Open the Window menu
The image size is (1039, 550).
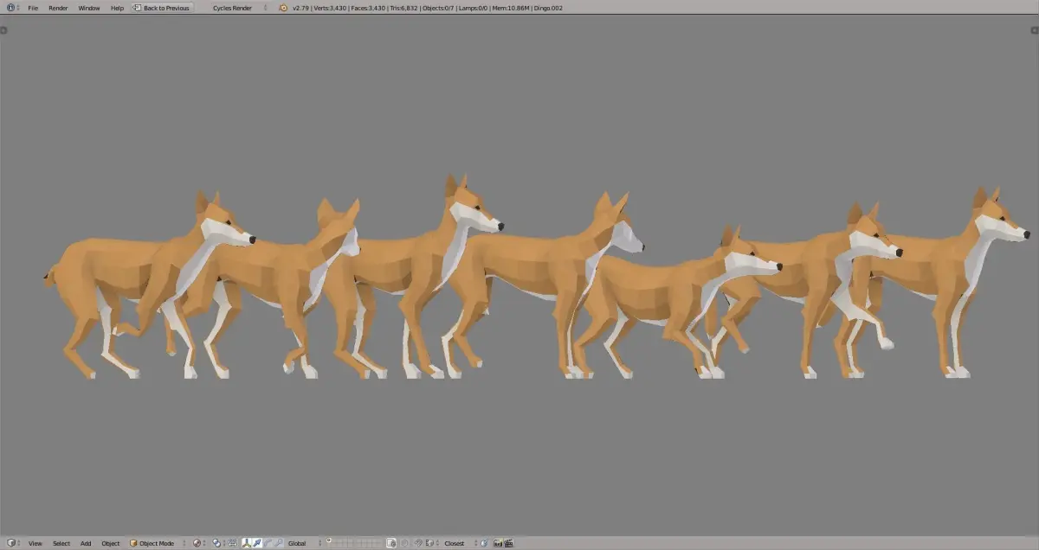(89, 7)
